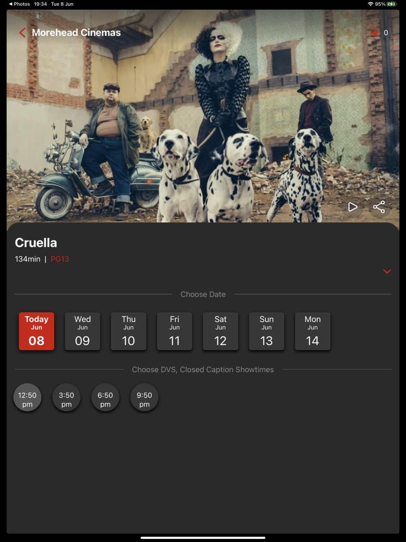This screenshot has height=542, width=406.
Task: Play the Cruella trailer
Action: (x=353, y=207)
